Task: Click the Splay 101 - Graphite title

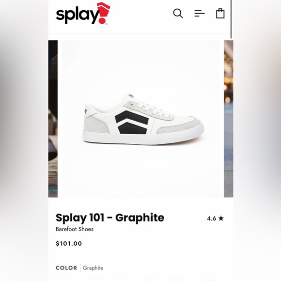Action: click(110, 218)
